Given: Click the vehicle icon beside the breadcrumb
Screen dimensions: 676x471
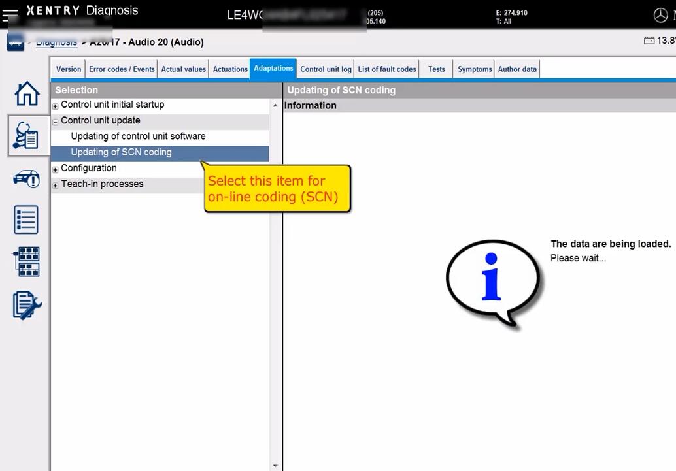Looking at the screenshot, I should 15,42.
